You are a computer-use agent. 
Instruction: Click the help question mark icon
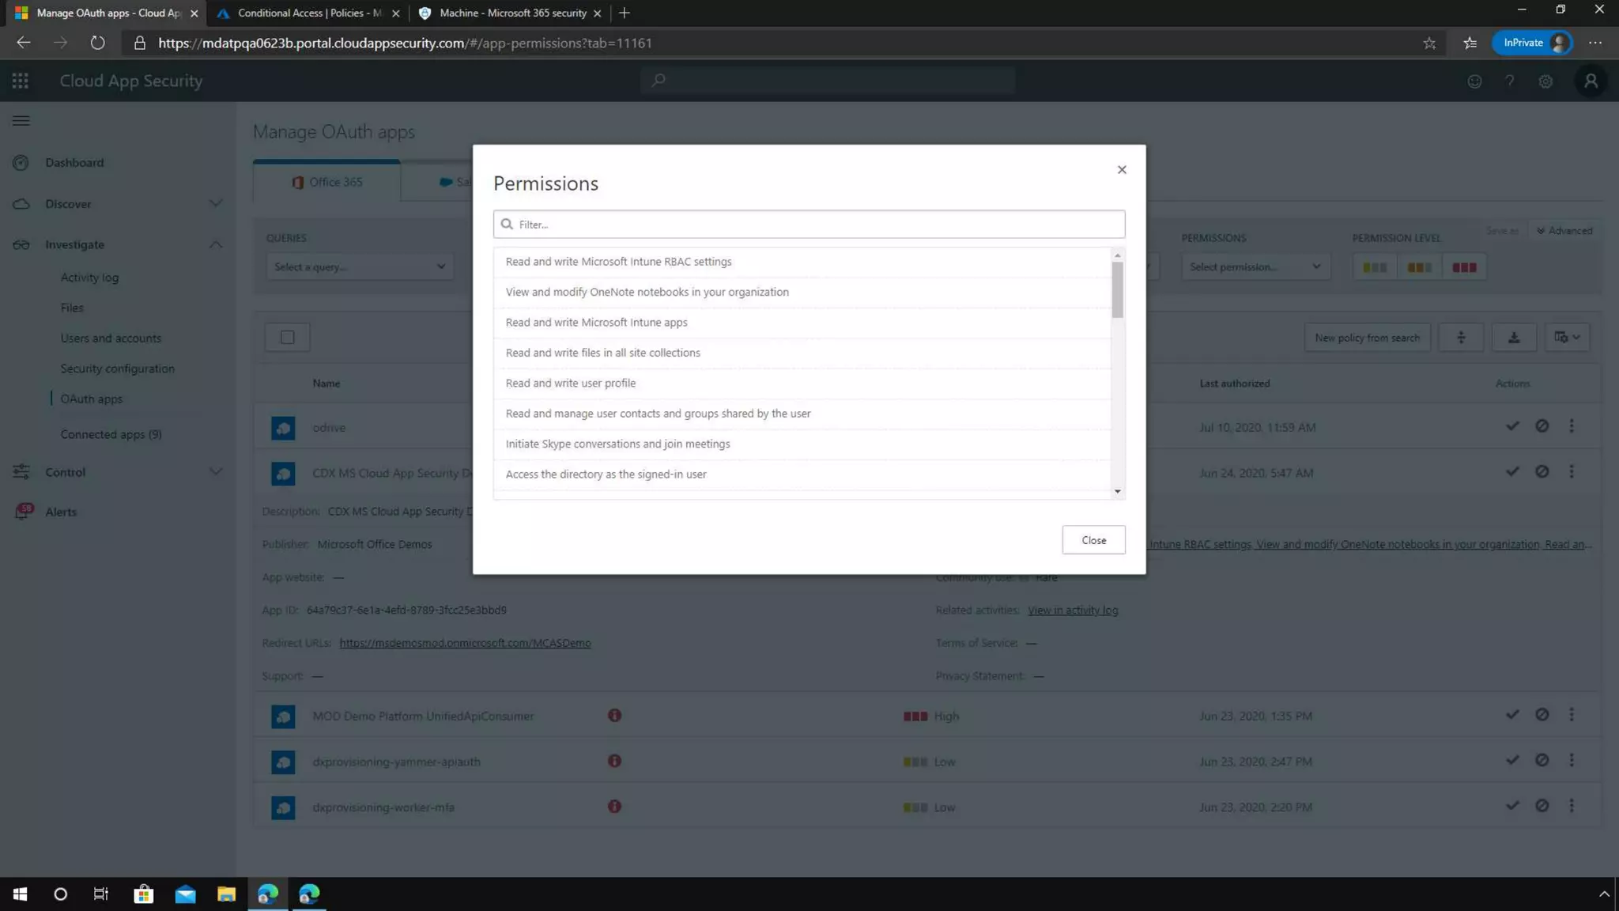pos(1509,81)
